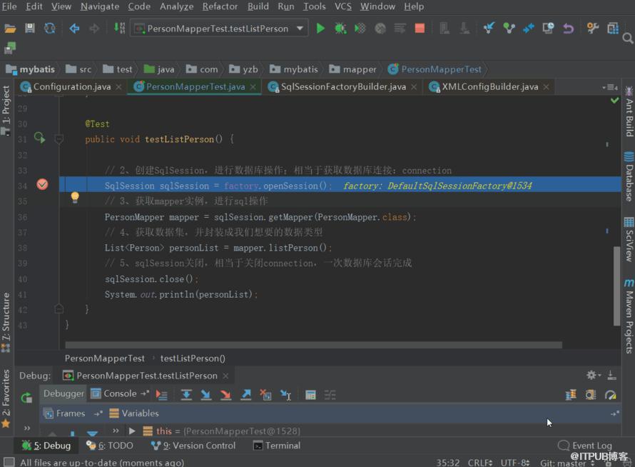This screenshot has height=467, width=635.
Task: Open Evaluate Expression calculator icon
Action: pyautogui.click(x=310, y=395)
